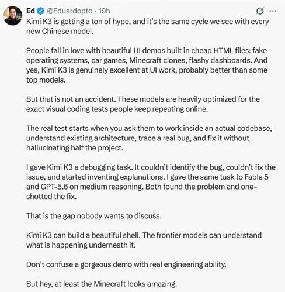Click the paragraph beginning 'The real test starts'
285x292 pixels.
tap(149, 138)
